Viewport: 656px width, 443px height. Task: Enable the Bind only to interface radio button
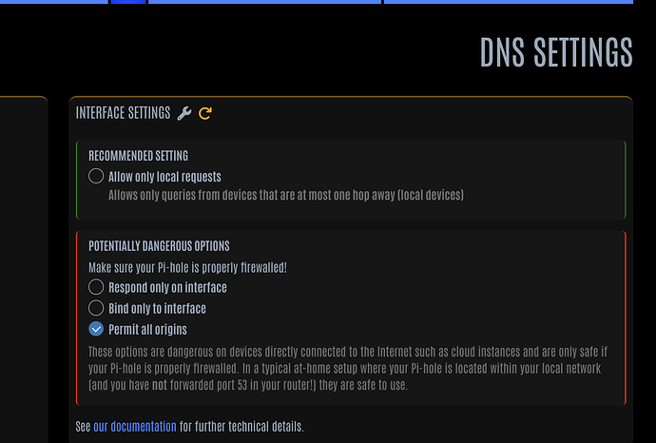[x=96, y=308]
